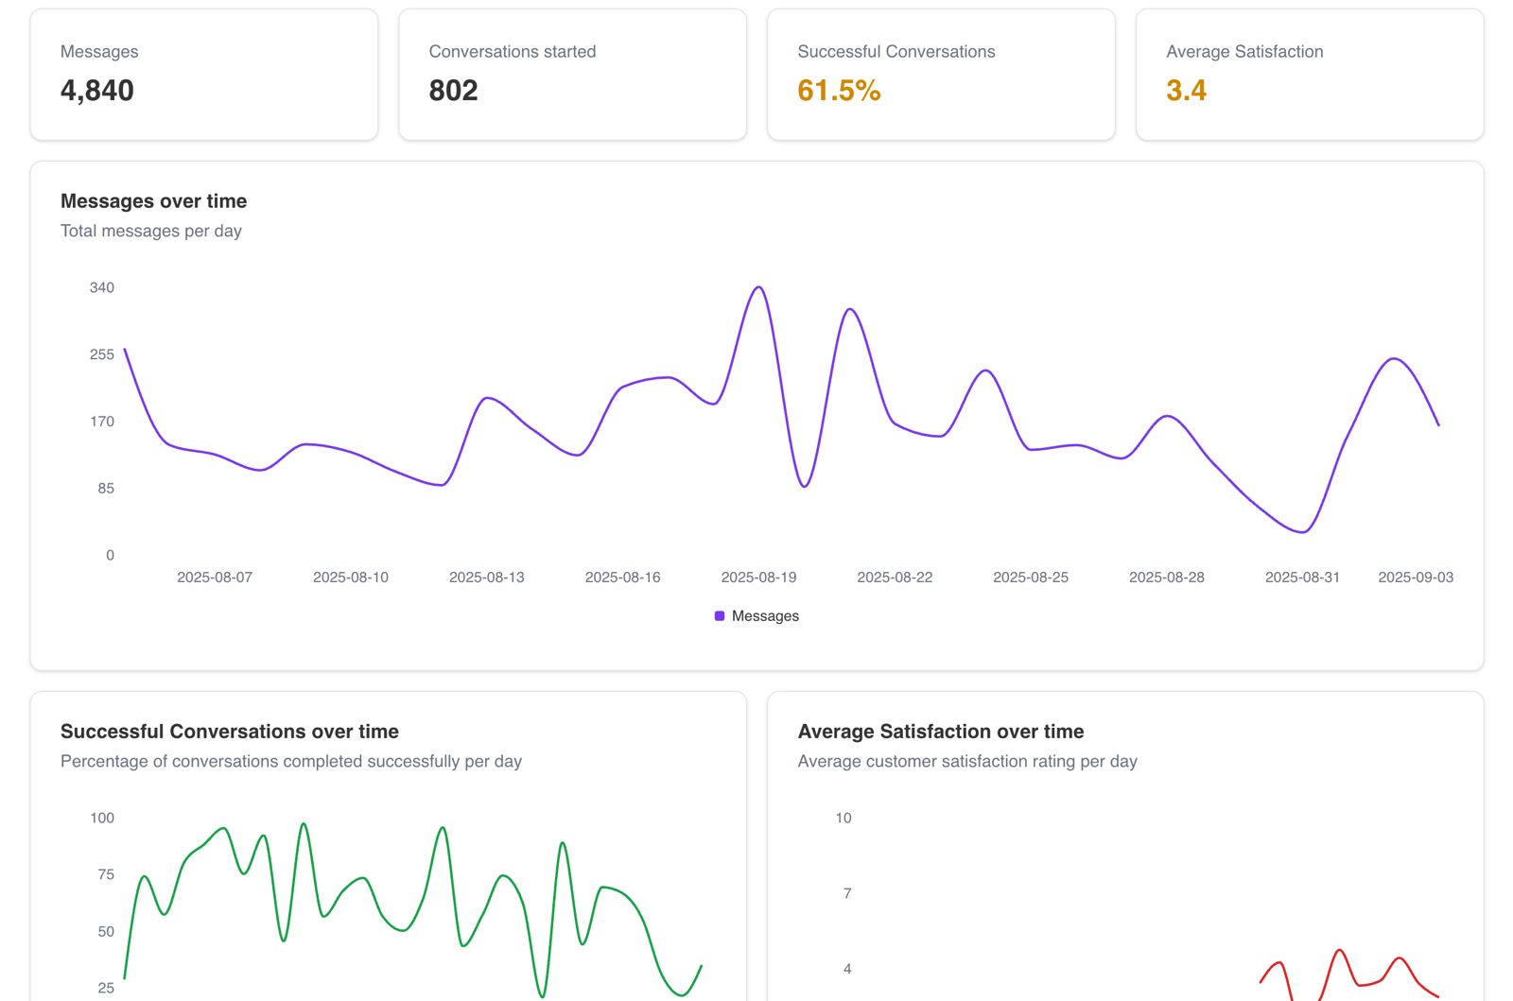Click the 3.4 Average Satisfaction value
This screenshot has height=1001, width=1513.
1186,91
